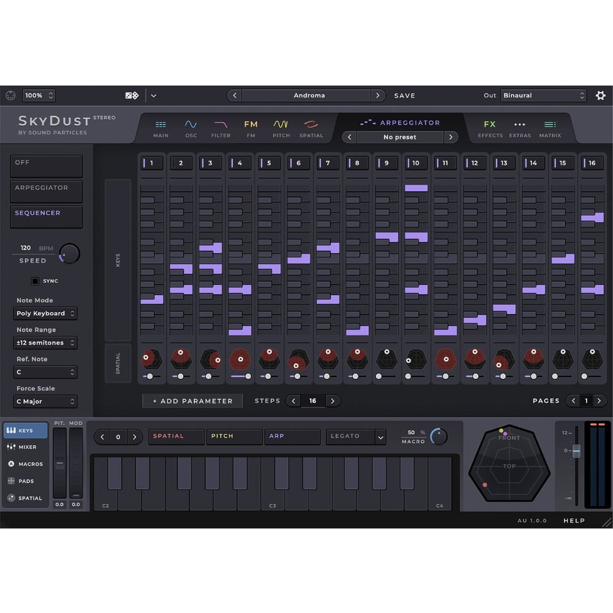613x613 pixels.
Task: Open the FM synthesis section
Action: (251, 128)
